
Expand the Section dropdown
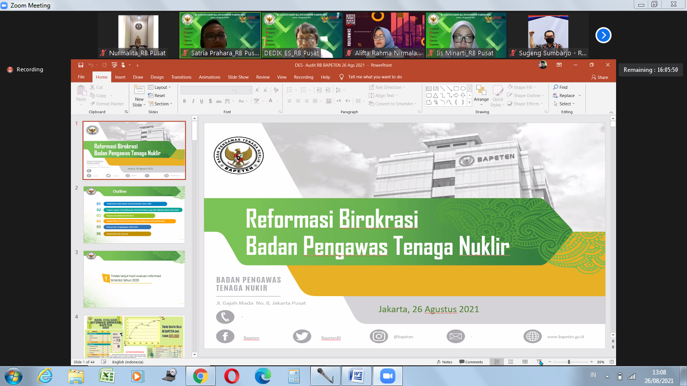click(160, 104)
